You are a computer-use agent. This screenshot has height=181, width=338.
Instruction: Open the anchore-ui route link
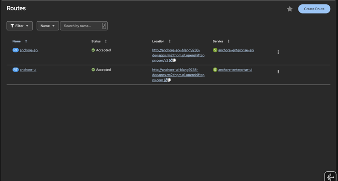point(28,70)
